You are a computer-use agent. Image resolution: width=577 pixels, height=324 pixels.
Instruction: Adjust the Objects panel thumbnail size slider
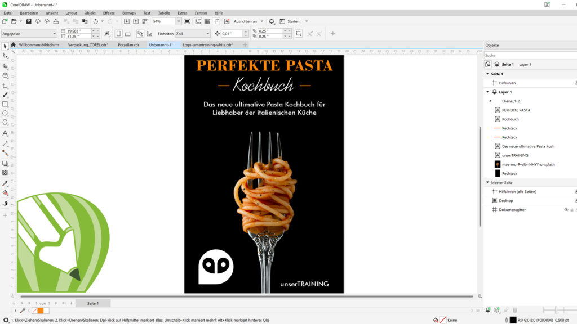point(556,310)
